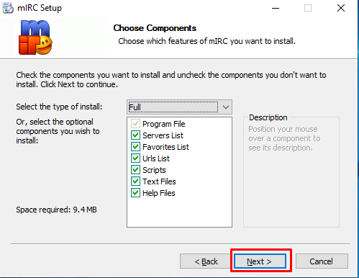Viewport: 359px width, 278px height.
Task: Uncheck the Text Files option
Action: pyautogui.click(x=135, y=181)
